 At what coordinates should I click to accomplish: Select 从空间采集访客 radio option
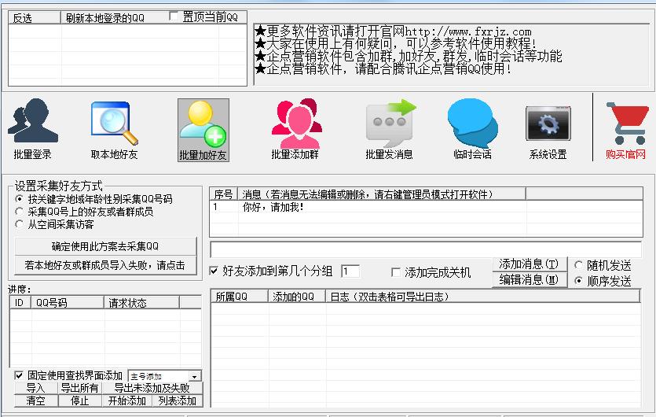pos(19,224)
